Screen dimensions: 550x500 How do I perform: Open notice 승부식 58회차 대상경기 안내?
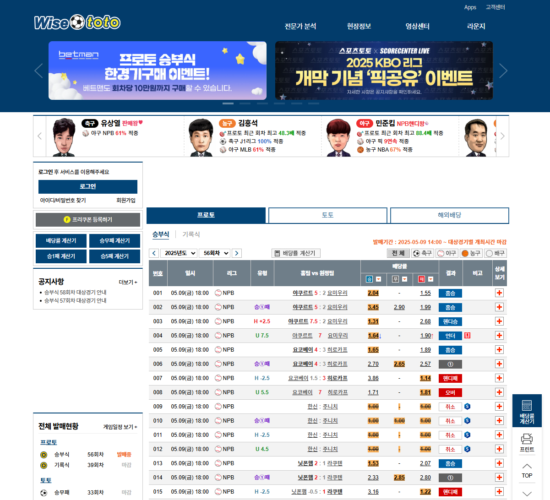click(x=76, y=292)
